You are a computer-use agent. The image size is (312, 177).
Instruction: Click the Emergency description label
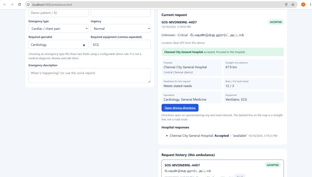click(43, 65)
